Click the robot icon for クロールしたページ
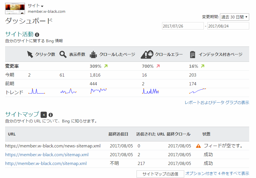Screen dimensions: 256x178 point(93,54)
